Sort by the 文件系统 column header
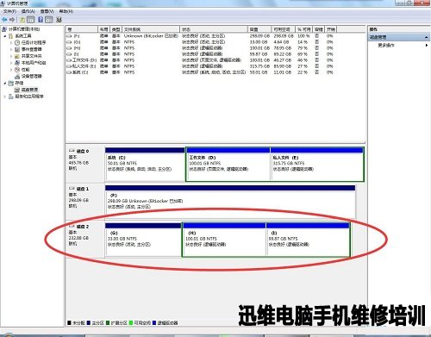This screenshot has height=337, width=431. (x=151, y=29)
